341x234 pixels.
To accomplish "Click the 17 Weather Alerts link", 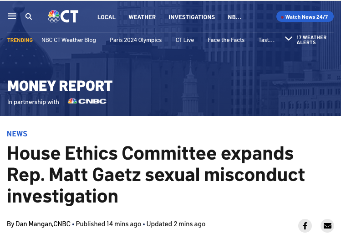I will (x=311, y=40).
